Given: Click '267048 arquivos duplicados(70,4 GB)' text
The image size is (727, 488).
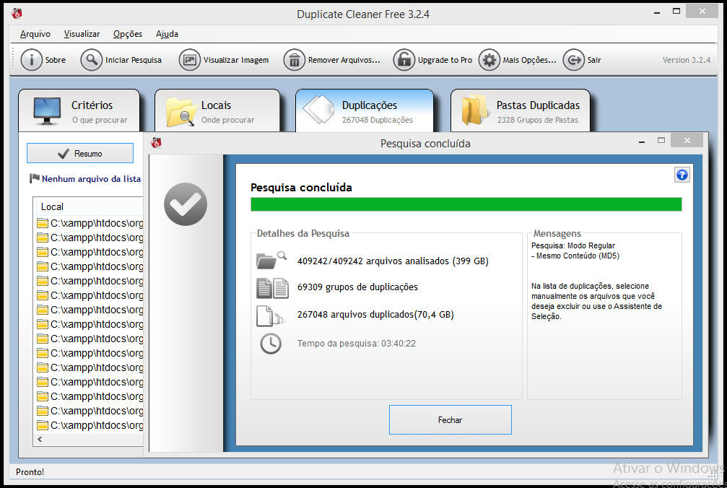Looking at the screenshot, I should coord(375,315).
